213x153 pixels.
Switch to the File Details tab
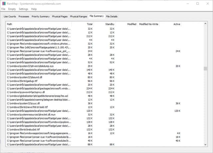(x=112, y=16)
